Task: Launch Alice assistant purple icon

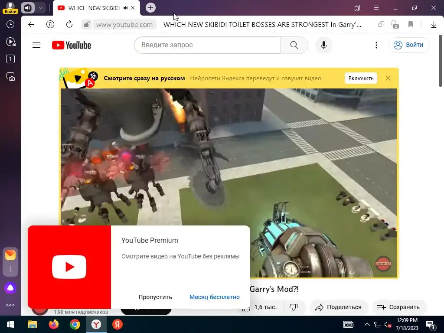Action: point(10,288)
